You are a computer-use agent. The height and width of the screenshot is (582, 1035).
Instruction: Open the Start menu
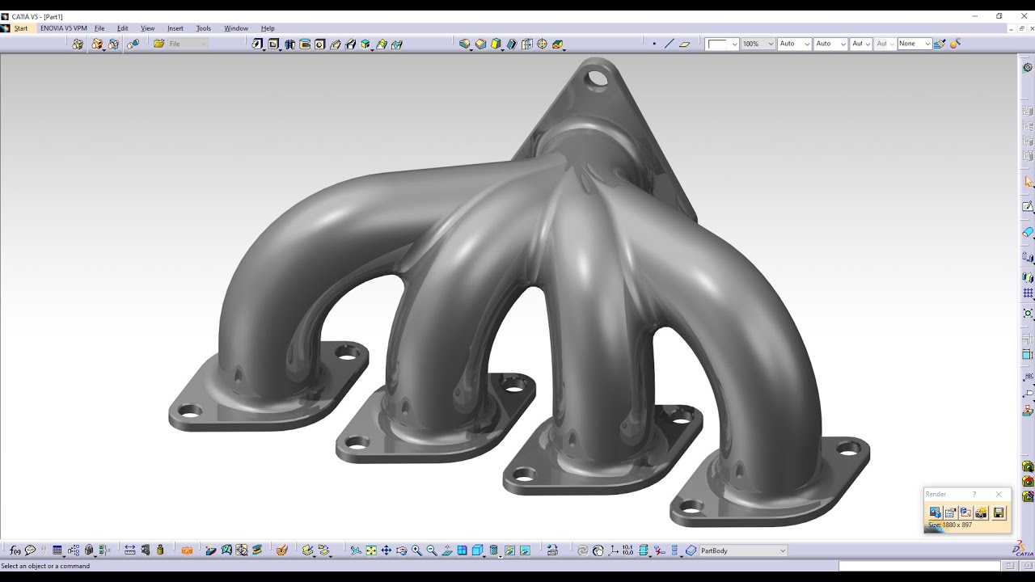20,28
